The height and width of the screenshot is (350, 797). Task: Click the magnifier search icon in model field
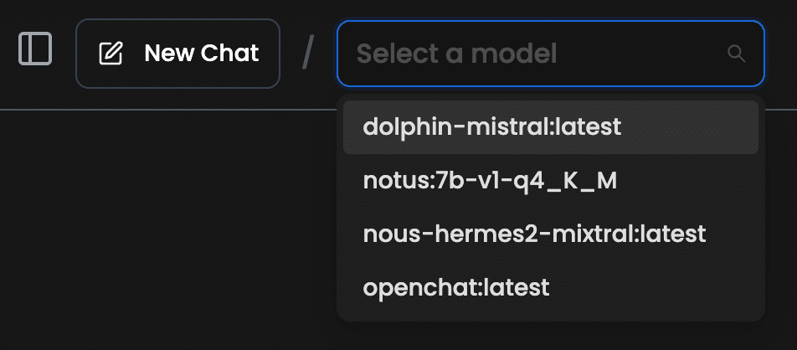pos(737,54)
